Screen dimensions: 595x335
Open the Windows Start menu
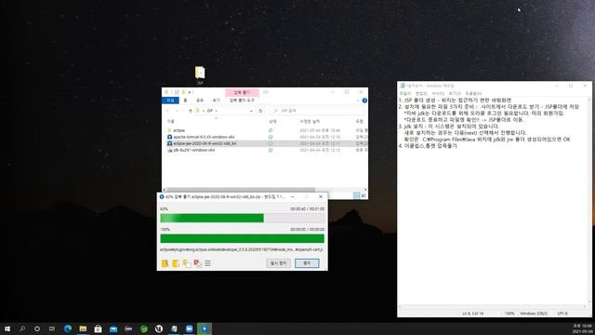pos(7,328)
